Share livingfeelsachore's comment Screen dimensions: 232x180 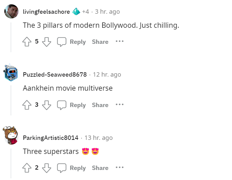point(100,42)
